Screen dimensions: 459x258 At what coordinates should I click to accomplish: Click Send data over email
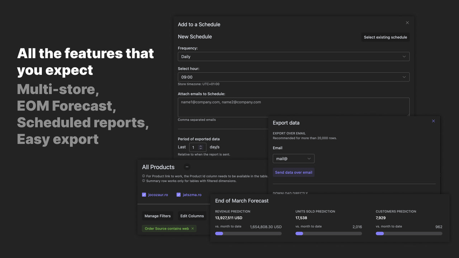point(293,172)
